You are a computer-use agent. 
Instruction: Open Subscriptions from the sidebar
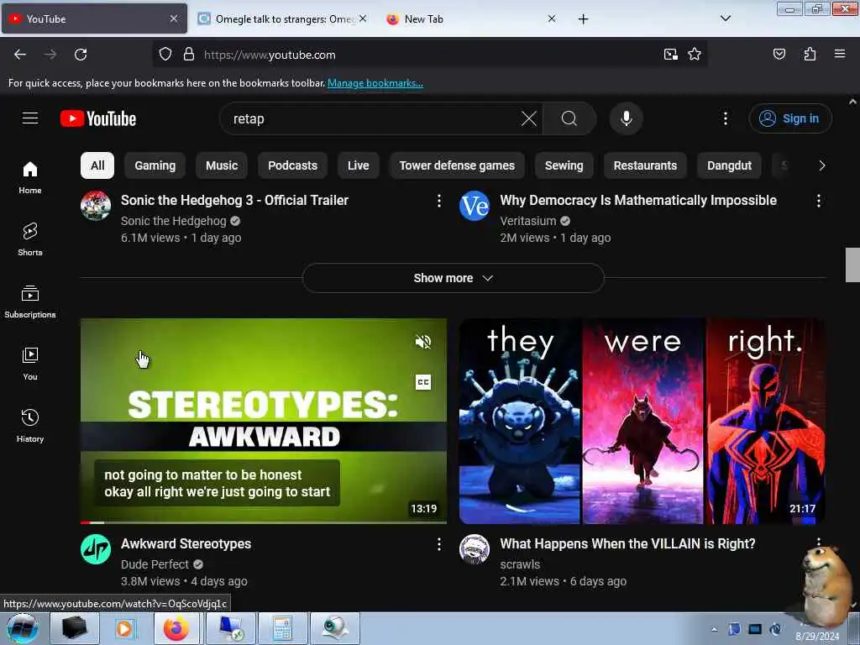click(30, 302)
